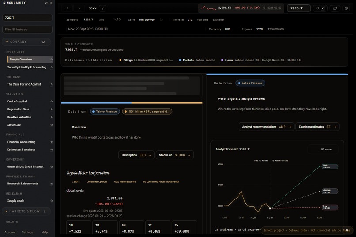Click Yahoo Finance chip above Price targets

[250, 83]
